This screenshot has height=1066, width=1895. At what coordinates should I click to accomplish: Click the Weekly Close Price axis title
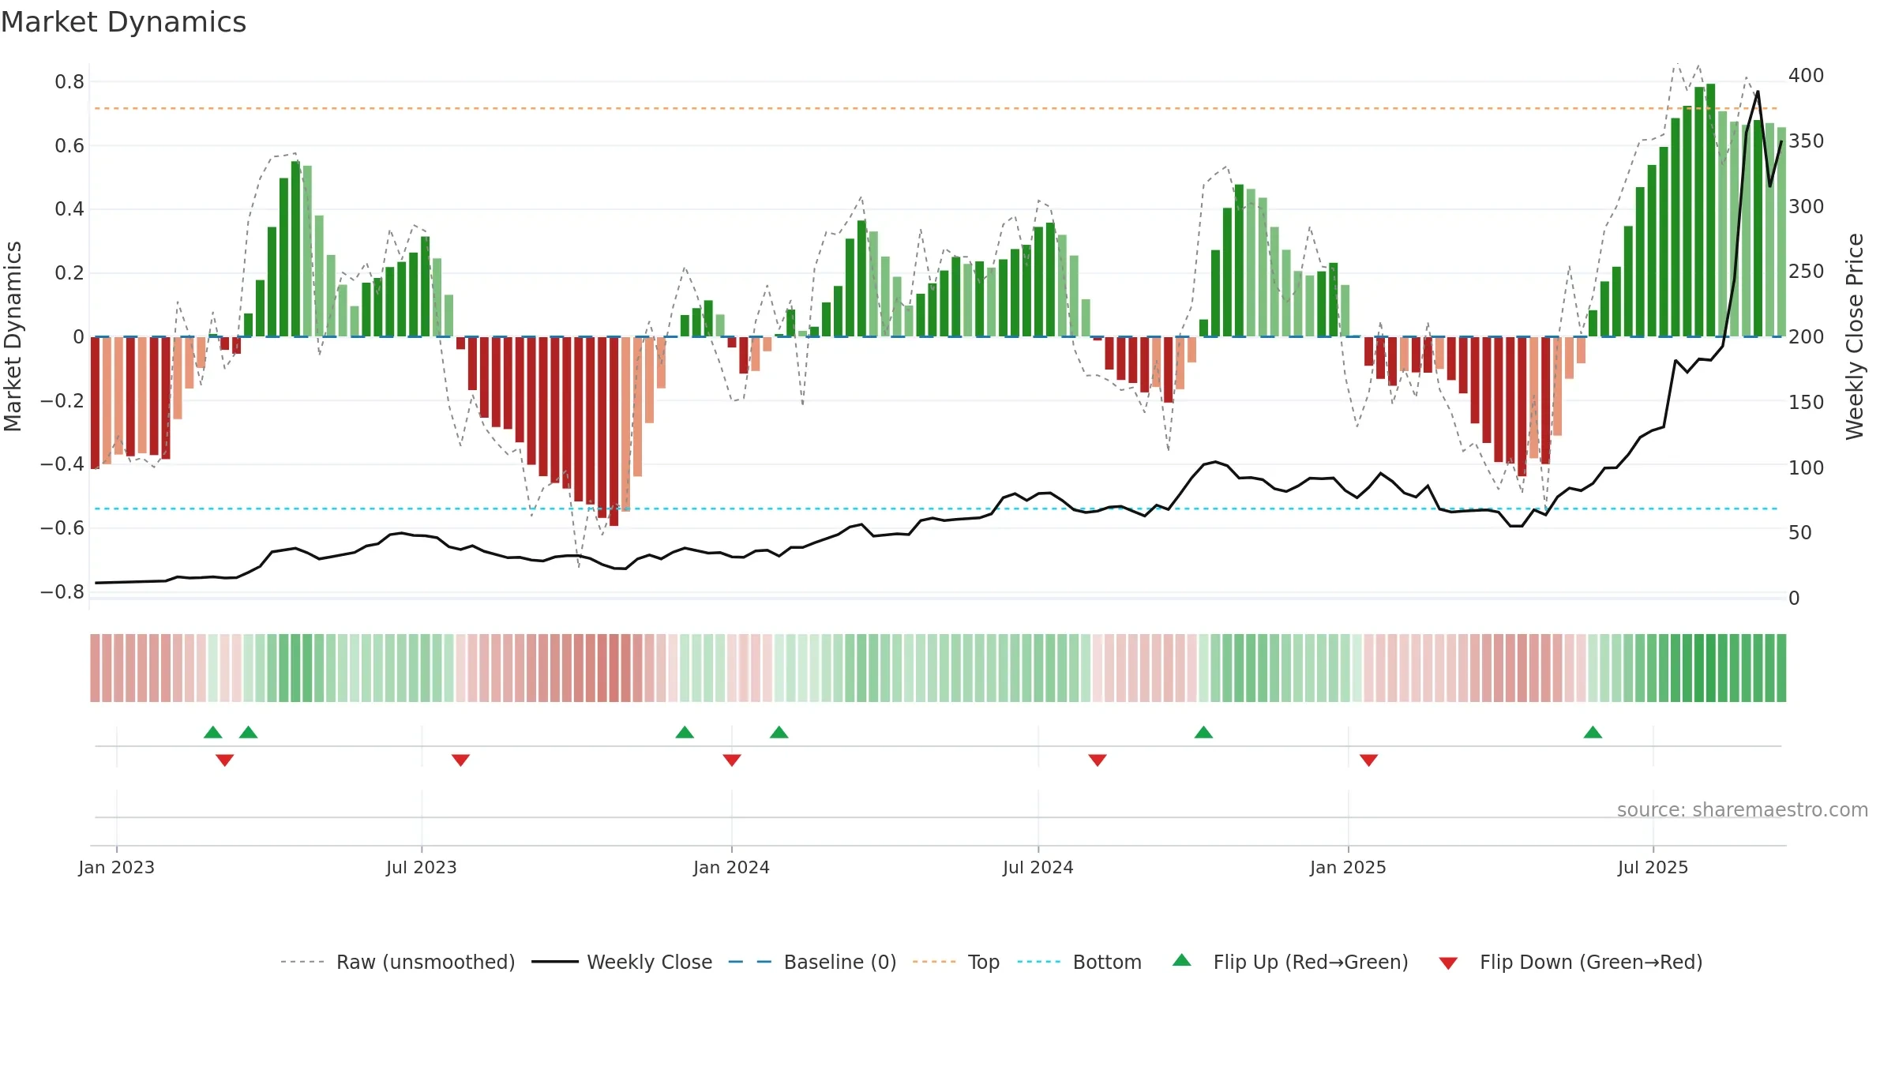1855,336
